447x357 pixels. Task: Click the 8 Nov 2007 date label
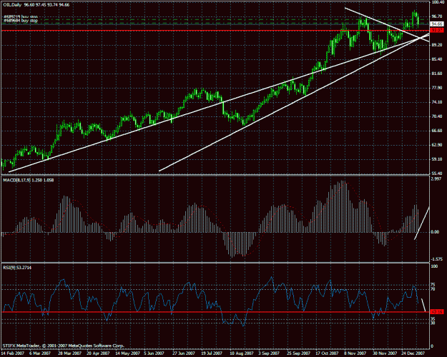click(x=355, y=353)
